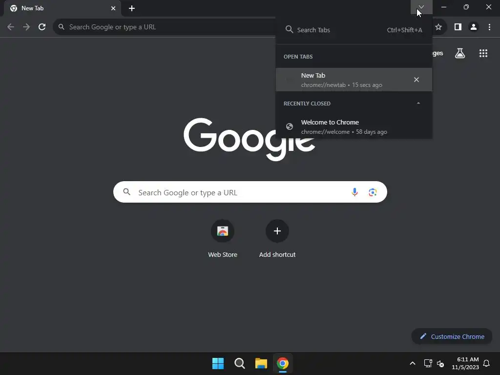Go back using the back arrow

[x=11, y=27]
